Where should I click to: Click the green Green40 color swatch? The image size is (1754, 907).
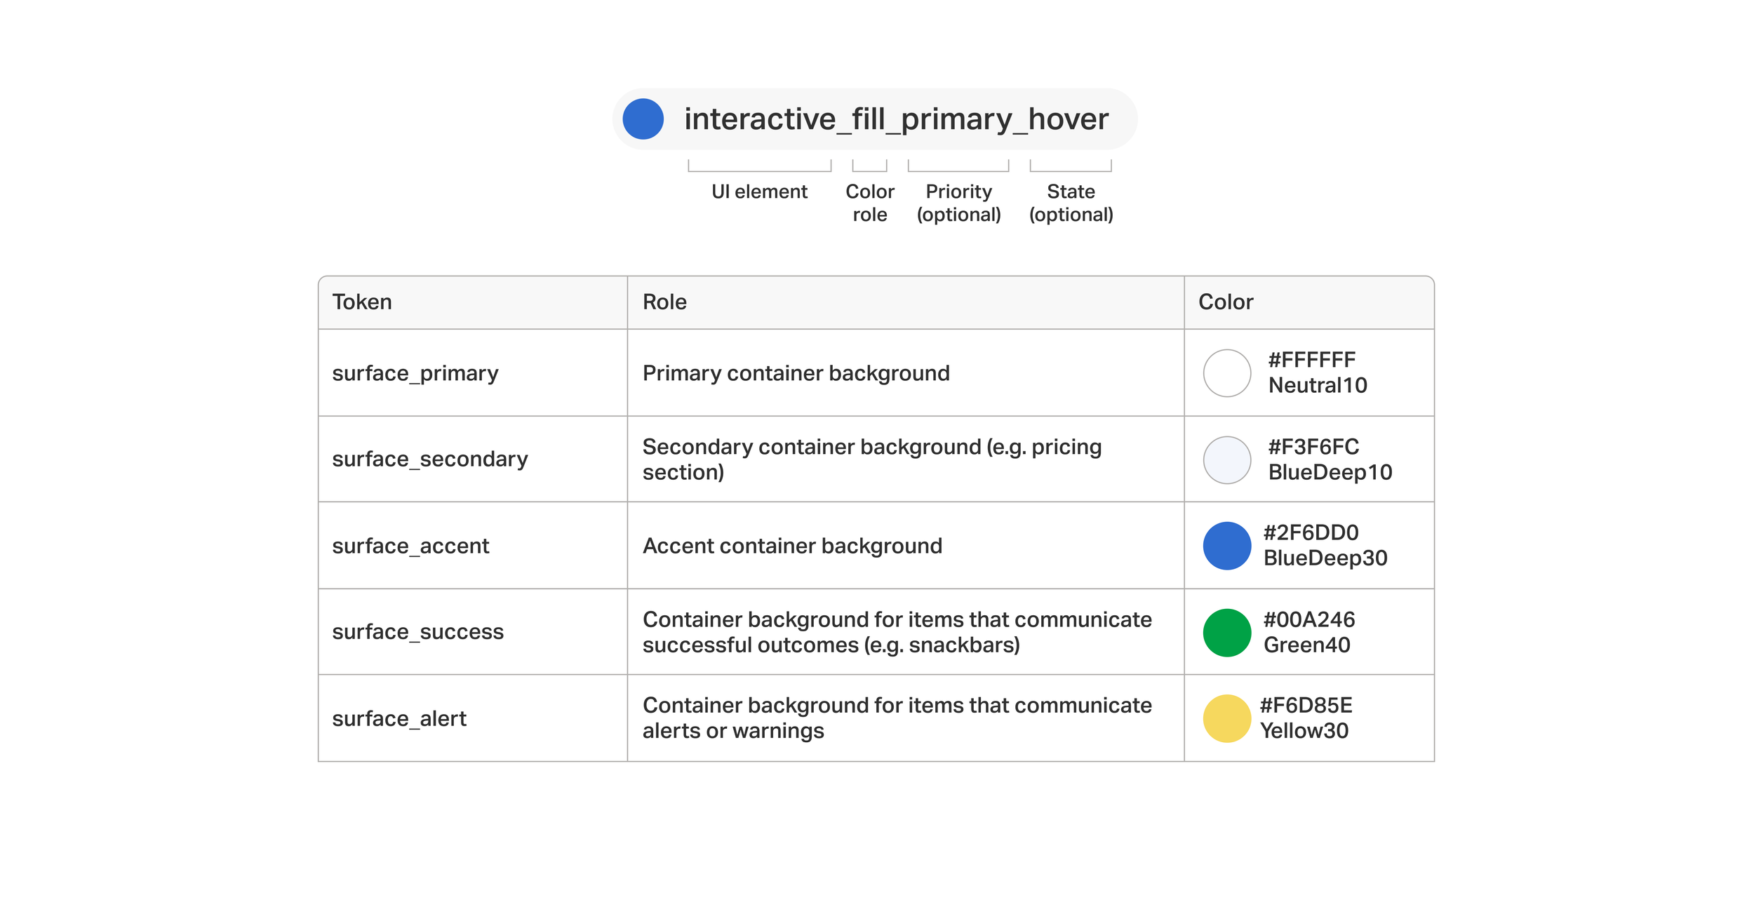coord(1226,633)
